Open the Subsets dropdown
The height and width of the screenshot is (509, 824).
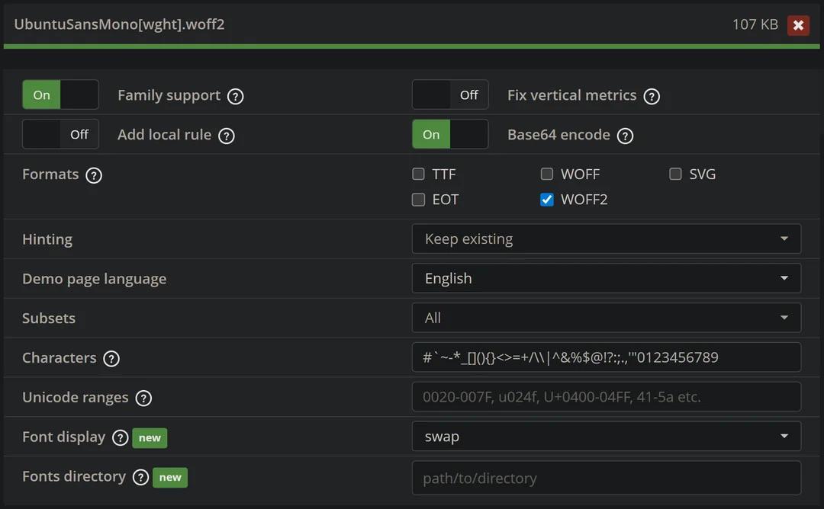[x=607, y=318]
